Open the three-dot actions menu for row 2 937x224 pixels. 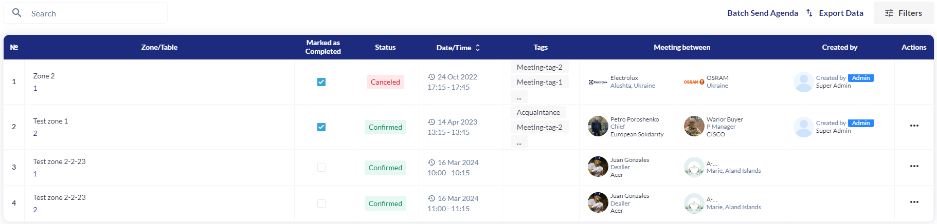pos(914,126)
